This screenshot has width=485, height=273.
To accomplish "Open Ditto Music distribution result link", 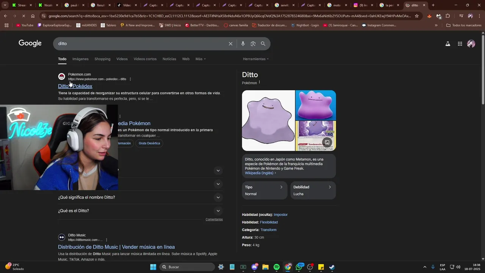I will [x=116, y=247].
